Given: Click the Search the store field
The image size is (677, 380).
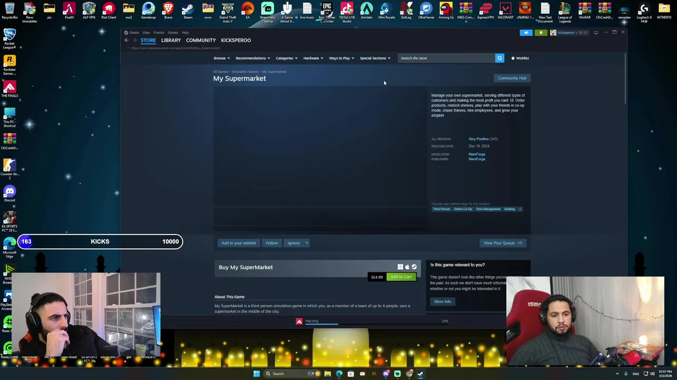Looking at the screenshot, I should pyautogui.click(x=446, y=58).
